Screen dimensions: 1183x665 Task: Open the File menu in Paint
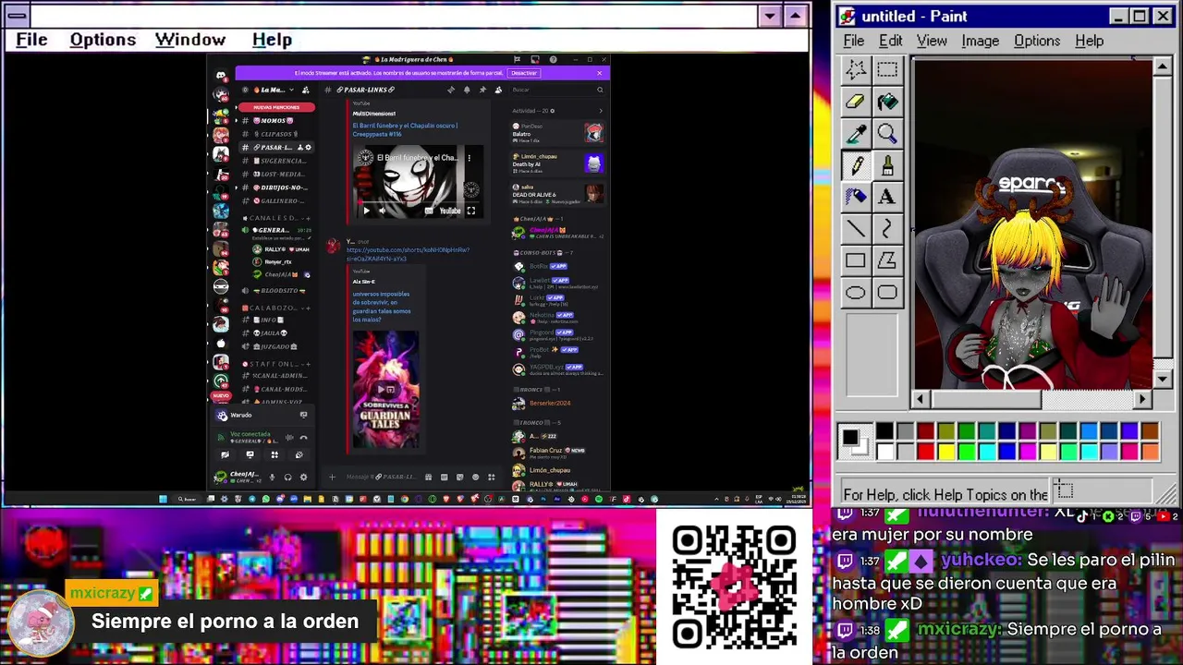(x=853, y=41)
